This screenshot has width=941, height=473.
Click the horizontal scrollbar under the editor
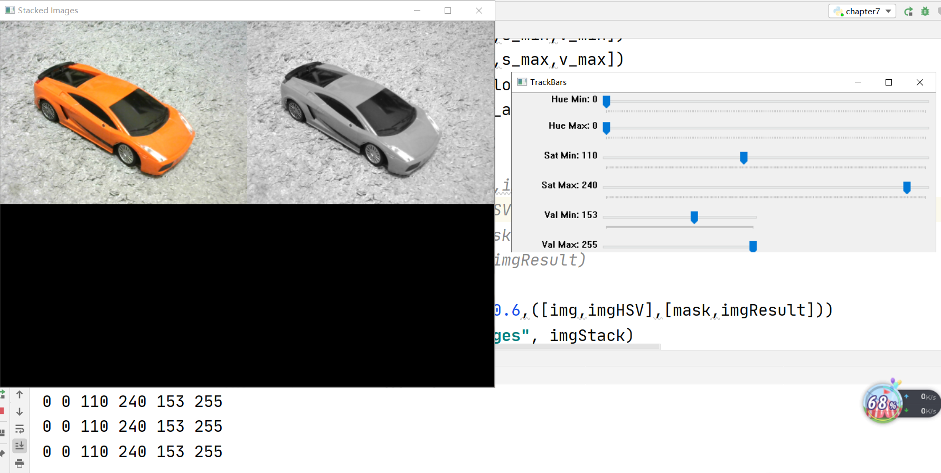pyautogui.click(x=577, y=347)
